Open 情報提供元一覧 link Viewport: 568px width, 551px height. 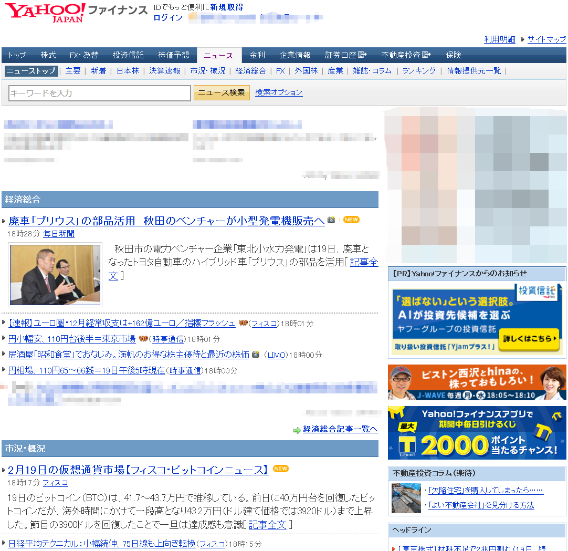click(474, 71)
